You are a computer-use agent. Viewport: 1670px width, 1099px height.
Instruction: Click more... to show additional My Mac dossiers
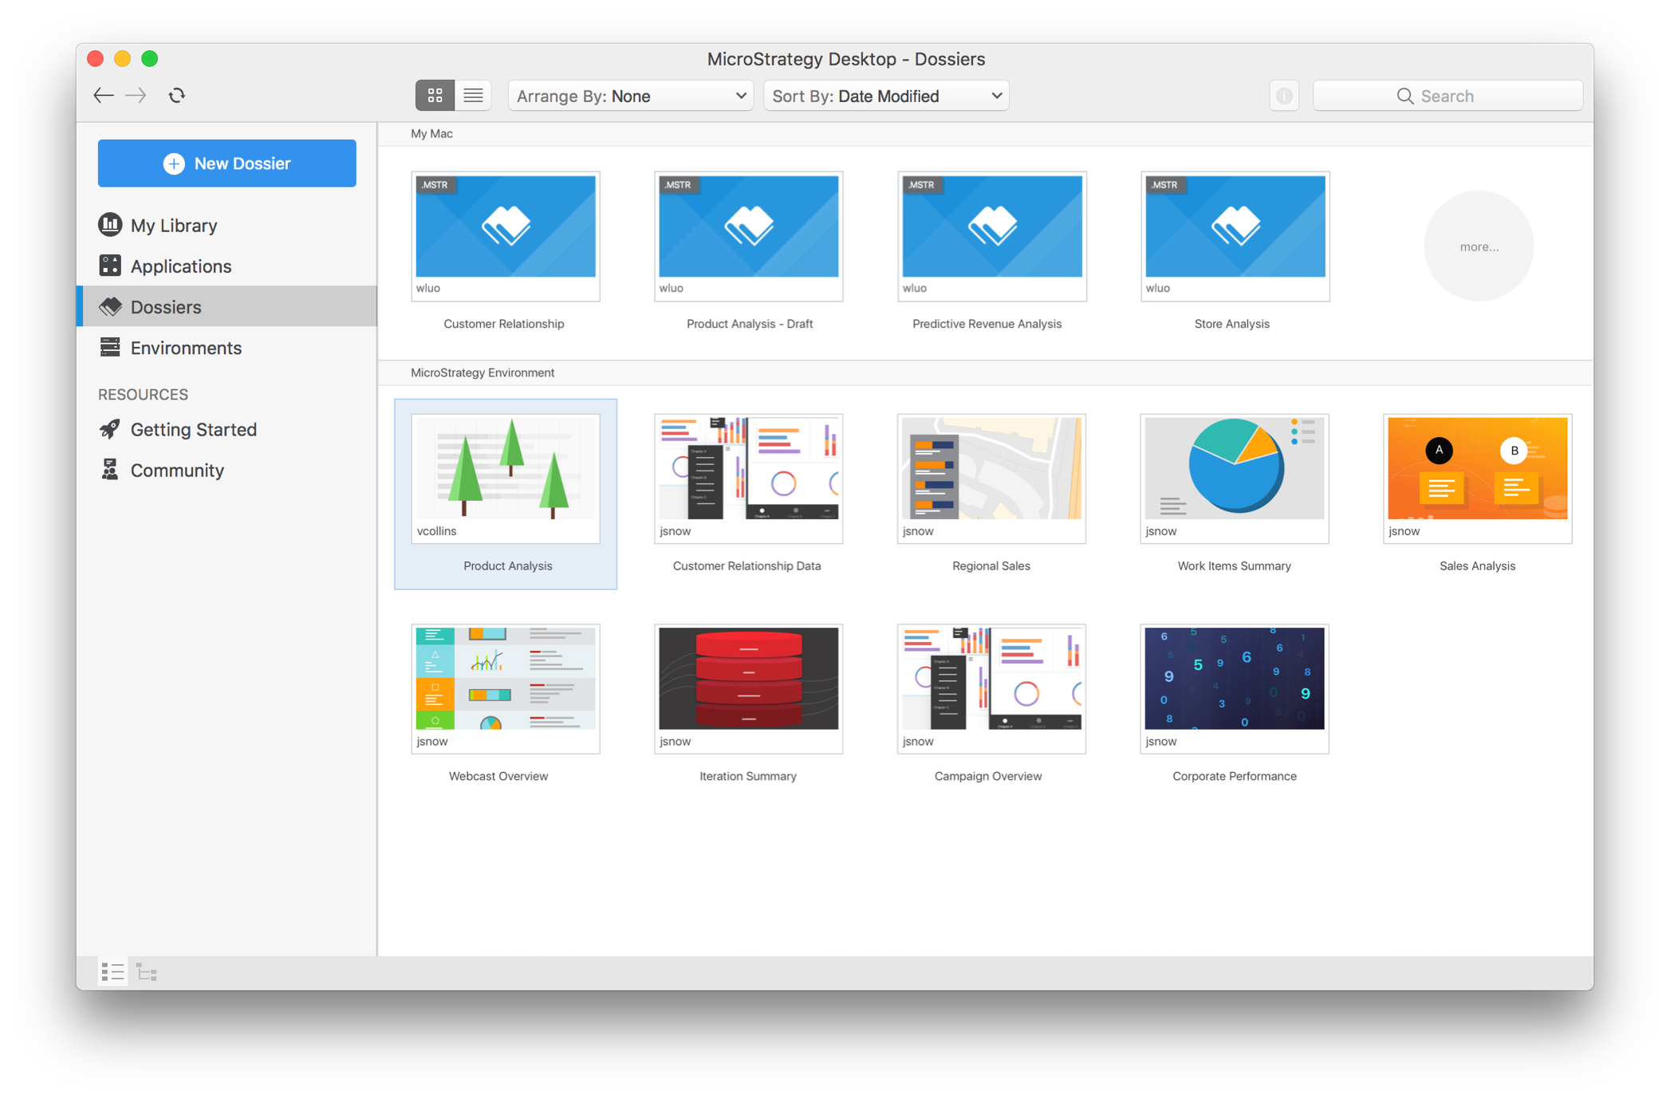point(1478,246)
